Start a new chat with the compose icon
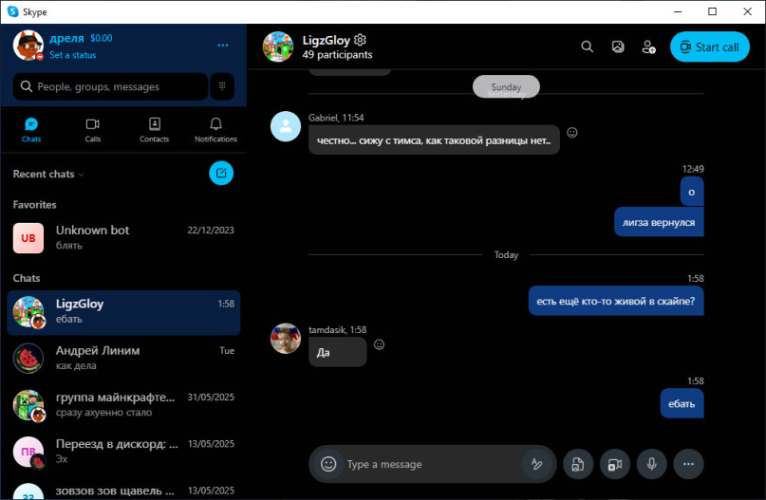Screen dimensions: 766x500 [x=221, y=174]
